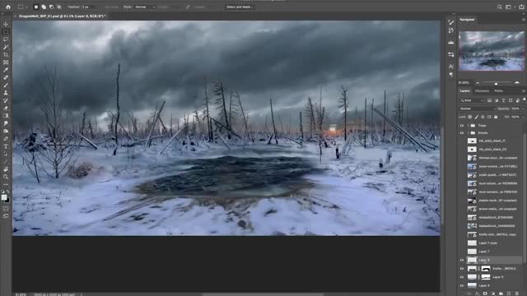Hide the Smoke group
Screen dimensions: 527x296
point(462,133)
